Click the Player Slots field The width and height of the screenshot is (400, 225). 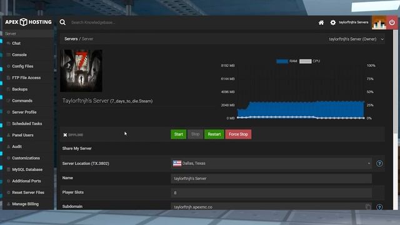tap(271, 193)
